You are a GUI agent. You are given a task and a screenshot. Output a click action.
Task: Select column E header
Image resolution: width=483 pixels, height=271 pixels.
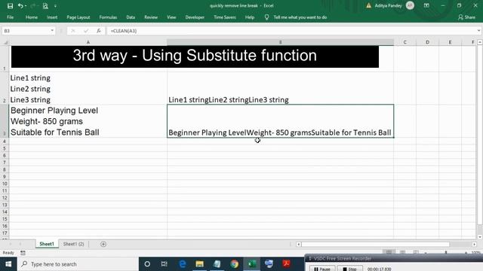point(450,42)
